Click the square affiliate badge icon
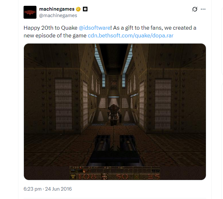223x199 pixels. [85, 9]
